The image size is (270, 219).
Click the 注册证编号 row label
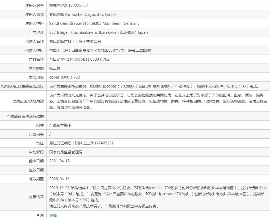point(34,6)
